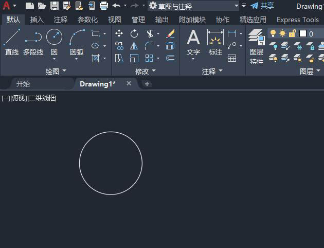Open the Undo history dropdown
324x248 pixels.
click(x=125, y=6)
